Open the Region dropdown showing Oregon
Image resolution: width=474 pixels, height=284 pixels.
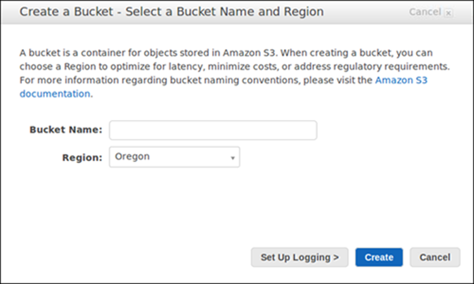coord(174,157)
